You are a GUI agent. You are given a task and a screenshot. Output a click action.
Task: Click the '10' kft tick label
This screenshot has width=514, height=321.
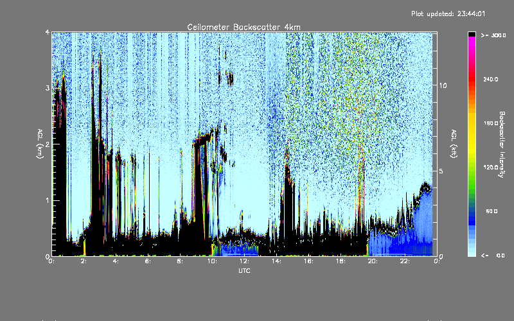pos(443,85)
